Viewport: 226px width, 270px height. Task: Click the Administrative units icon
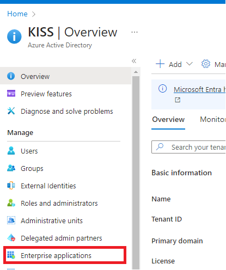[11, 220]
